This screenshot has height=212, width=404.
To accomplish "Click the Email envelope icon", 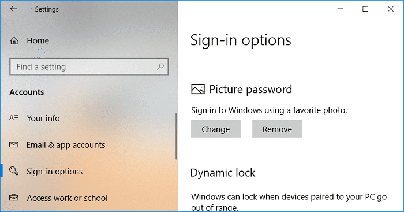I will coord(14,144).
